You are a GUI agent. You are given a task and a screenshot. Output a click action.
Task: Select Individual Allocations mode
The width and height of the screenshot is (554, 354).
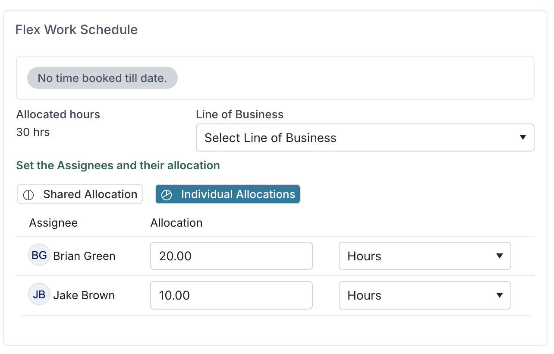pyautogui.click(x=228, y=194)
